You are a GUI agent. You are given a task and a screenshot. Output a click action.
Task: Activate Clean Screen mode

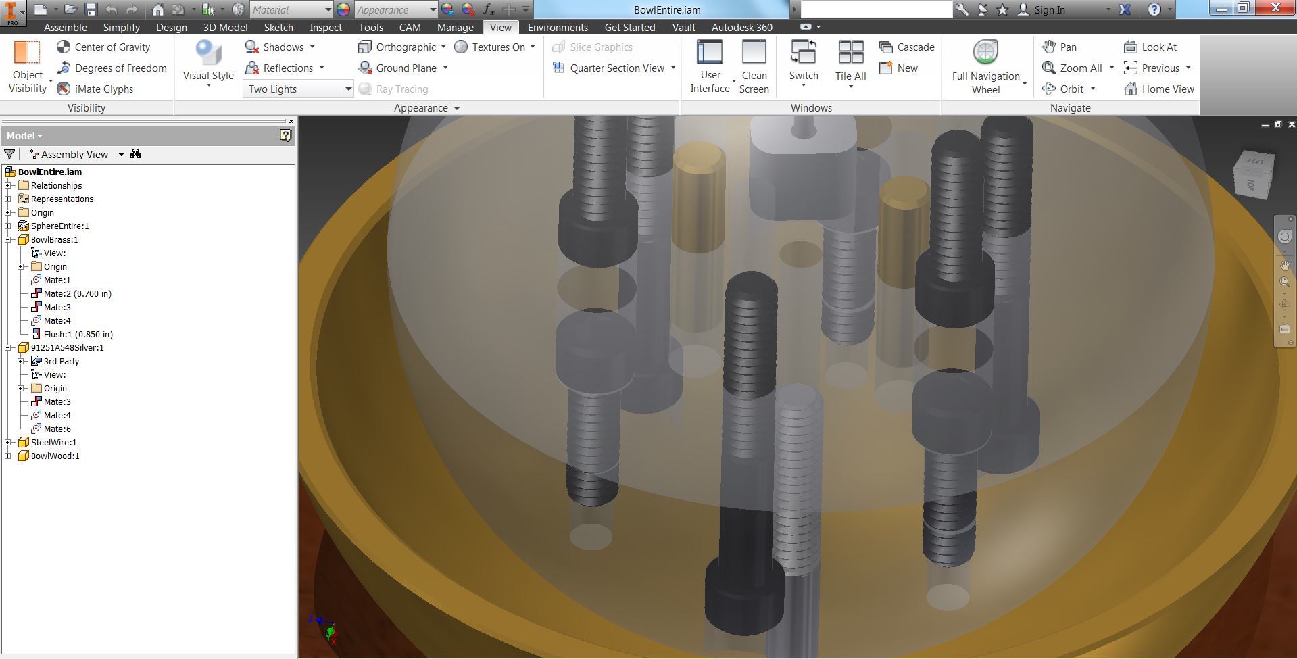pos(754,66)
